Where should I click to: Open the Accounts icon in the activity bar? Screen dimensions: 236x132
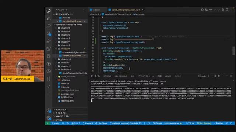point(49,110)
